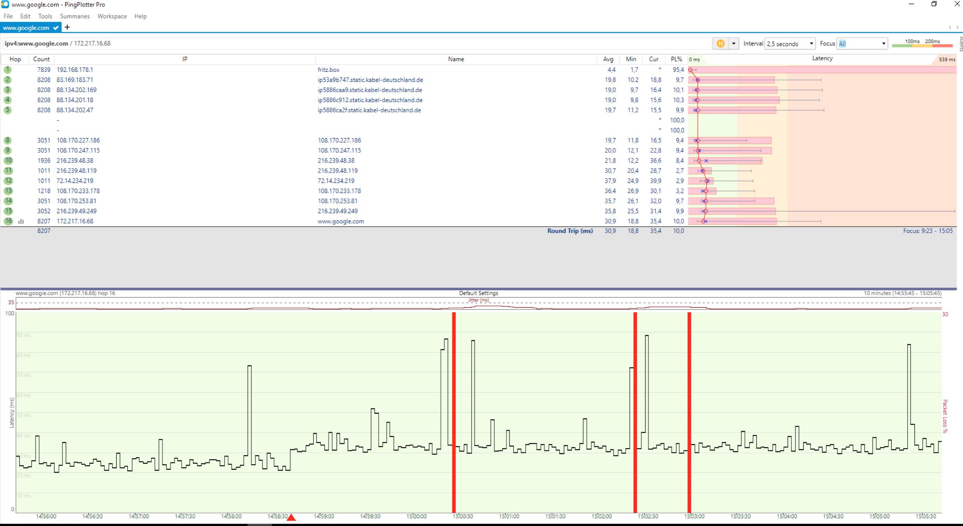963x526 pixels.
Task: Click the hop 10 circle icon
Action: click(8, 160)
